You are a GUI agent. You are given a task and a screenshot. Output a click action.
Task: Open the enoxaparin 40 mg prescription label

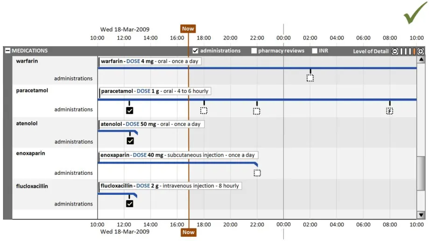pos(178,155)
